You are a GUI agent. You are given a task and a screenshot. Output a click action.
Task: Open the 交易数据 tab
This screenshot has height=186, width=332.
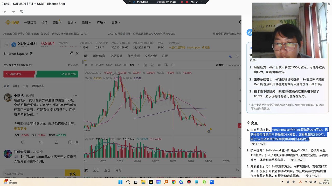tap(116, 56)
